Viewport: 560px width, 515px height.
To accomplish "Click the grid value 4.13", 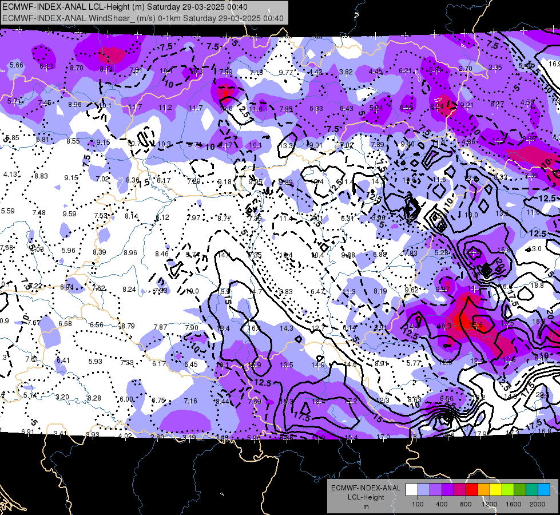I will click(x=10, y=175).
